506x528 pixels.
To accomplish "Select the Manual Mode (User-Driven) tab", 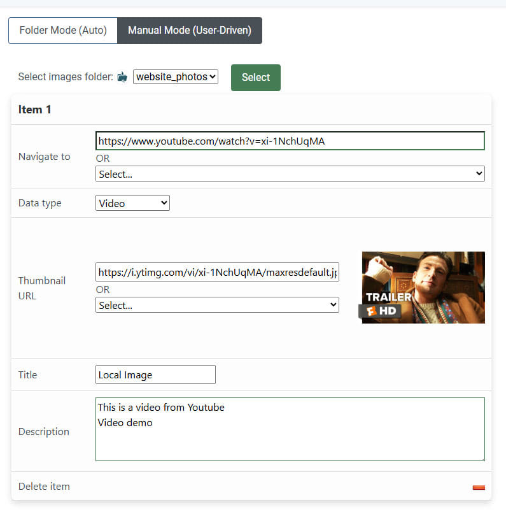I will pos(190,31).
